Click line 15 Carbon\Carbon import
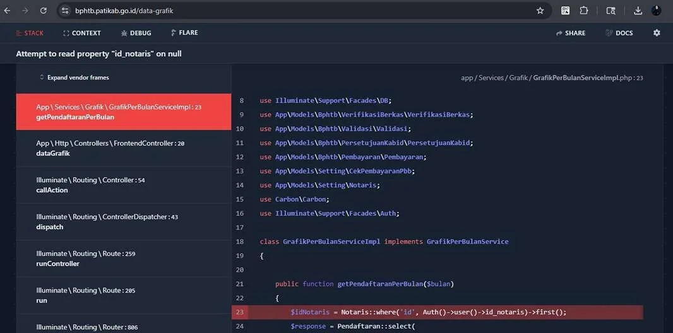Screen dimensions: 673x333 pos(294,199)
